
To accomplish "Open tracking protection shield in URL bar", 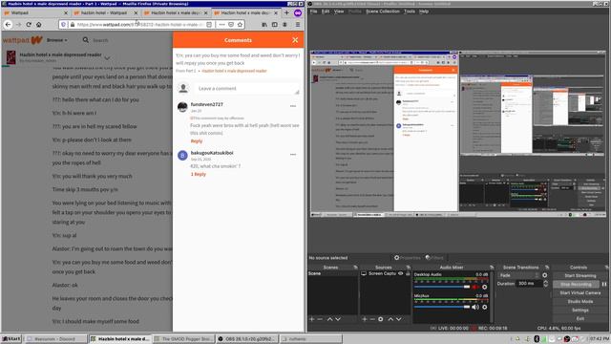I will click(64, 24).
